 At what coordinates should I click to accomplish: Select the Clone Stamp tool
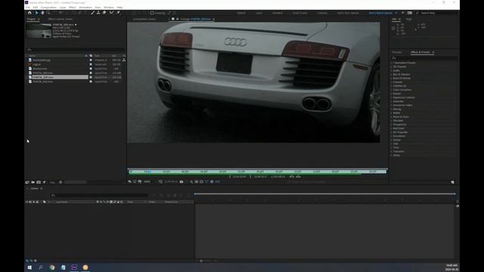98,13
